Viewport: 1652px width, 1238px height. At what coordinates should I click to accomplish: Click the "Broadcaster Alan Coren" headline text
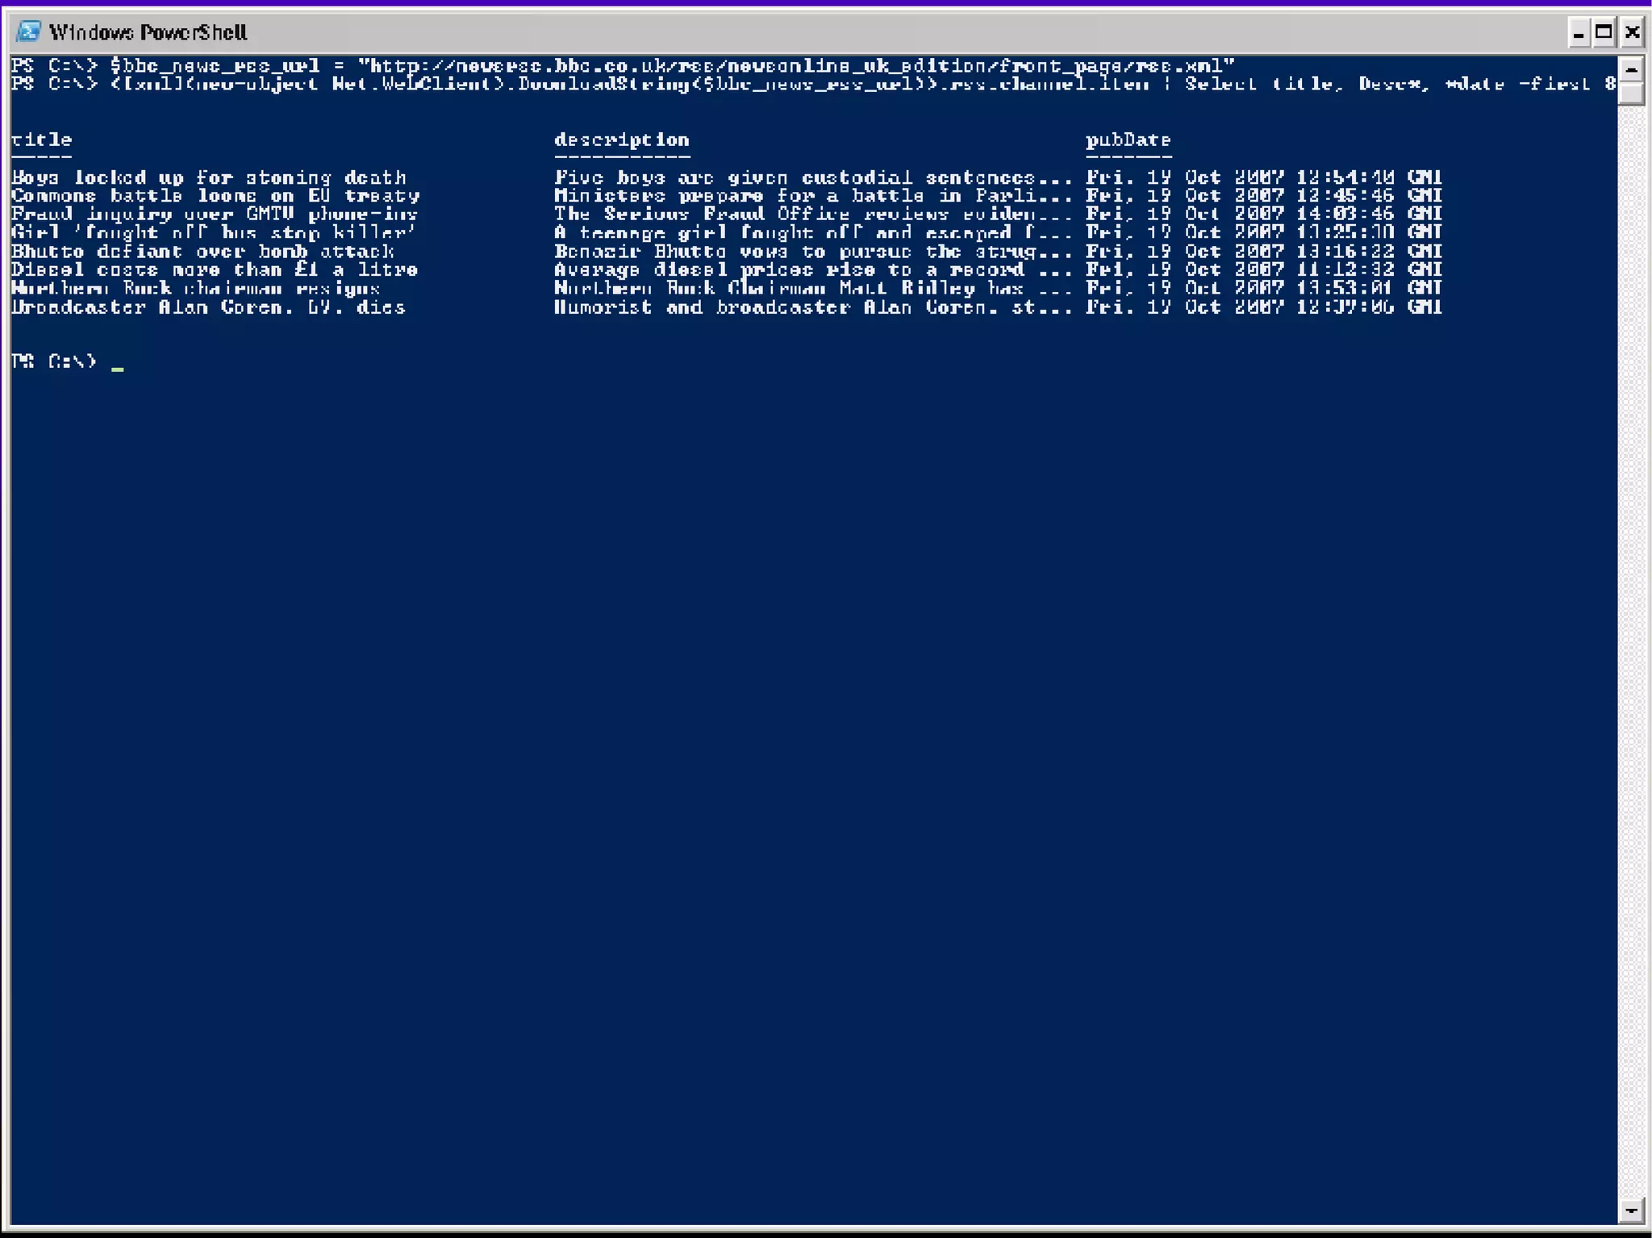tap(207, 307)
